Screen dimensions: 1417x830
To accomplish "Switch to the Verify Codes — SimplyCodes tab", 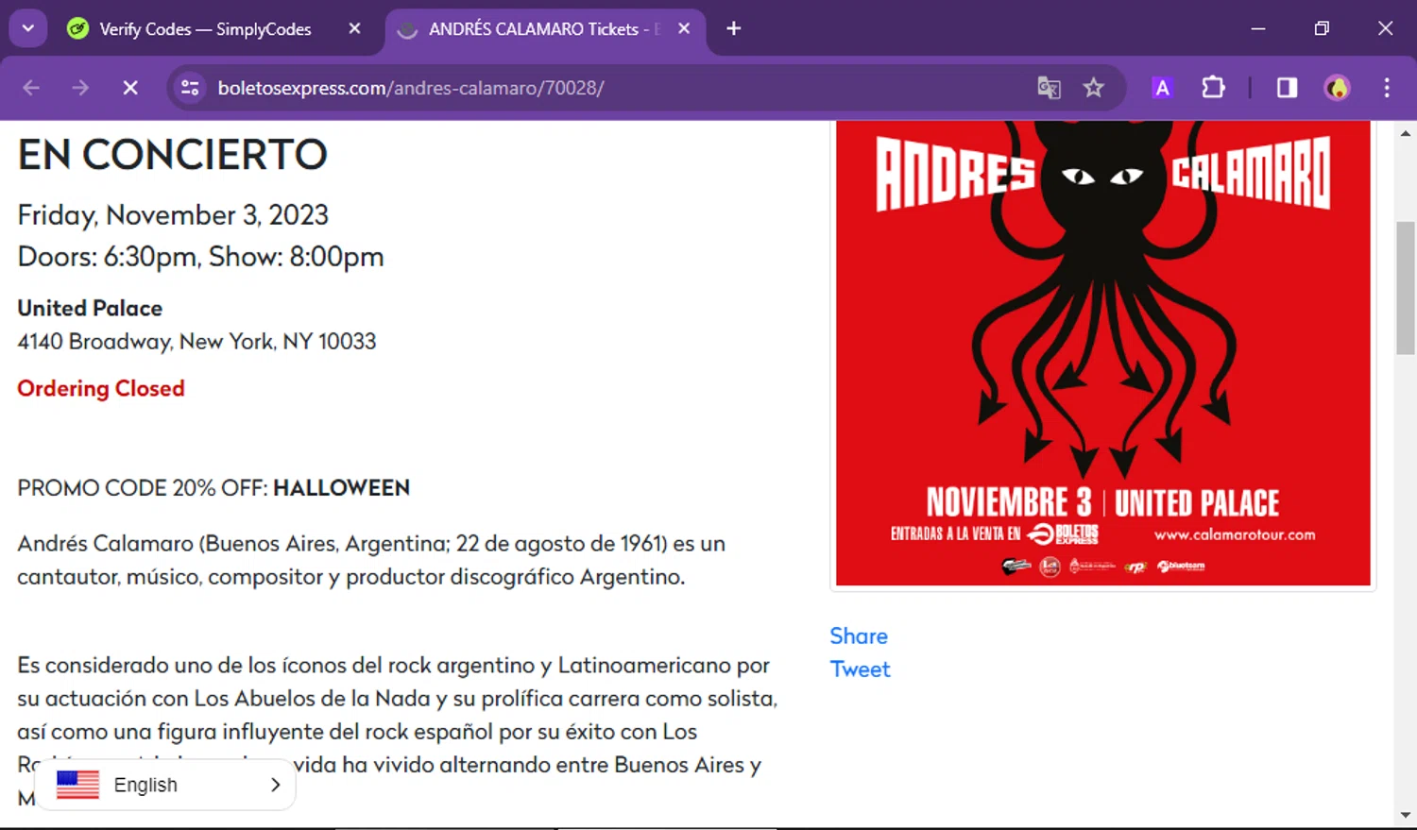I will (206, 29).
